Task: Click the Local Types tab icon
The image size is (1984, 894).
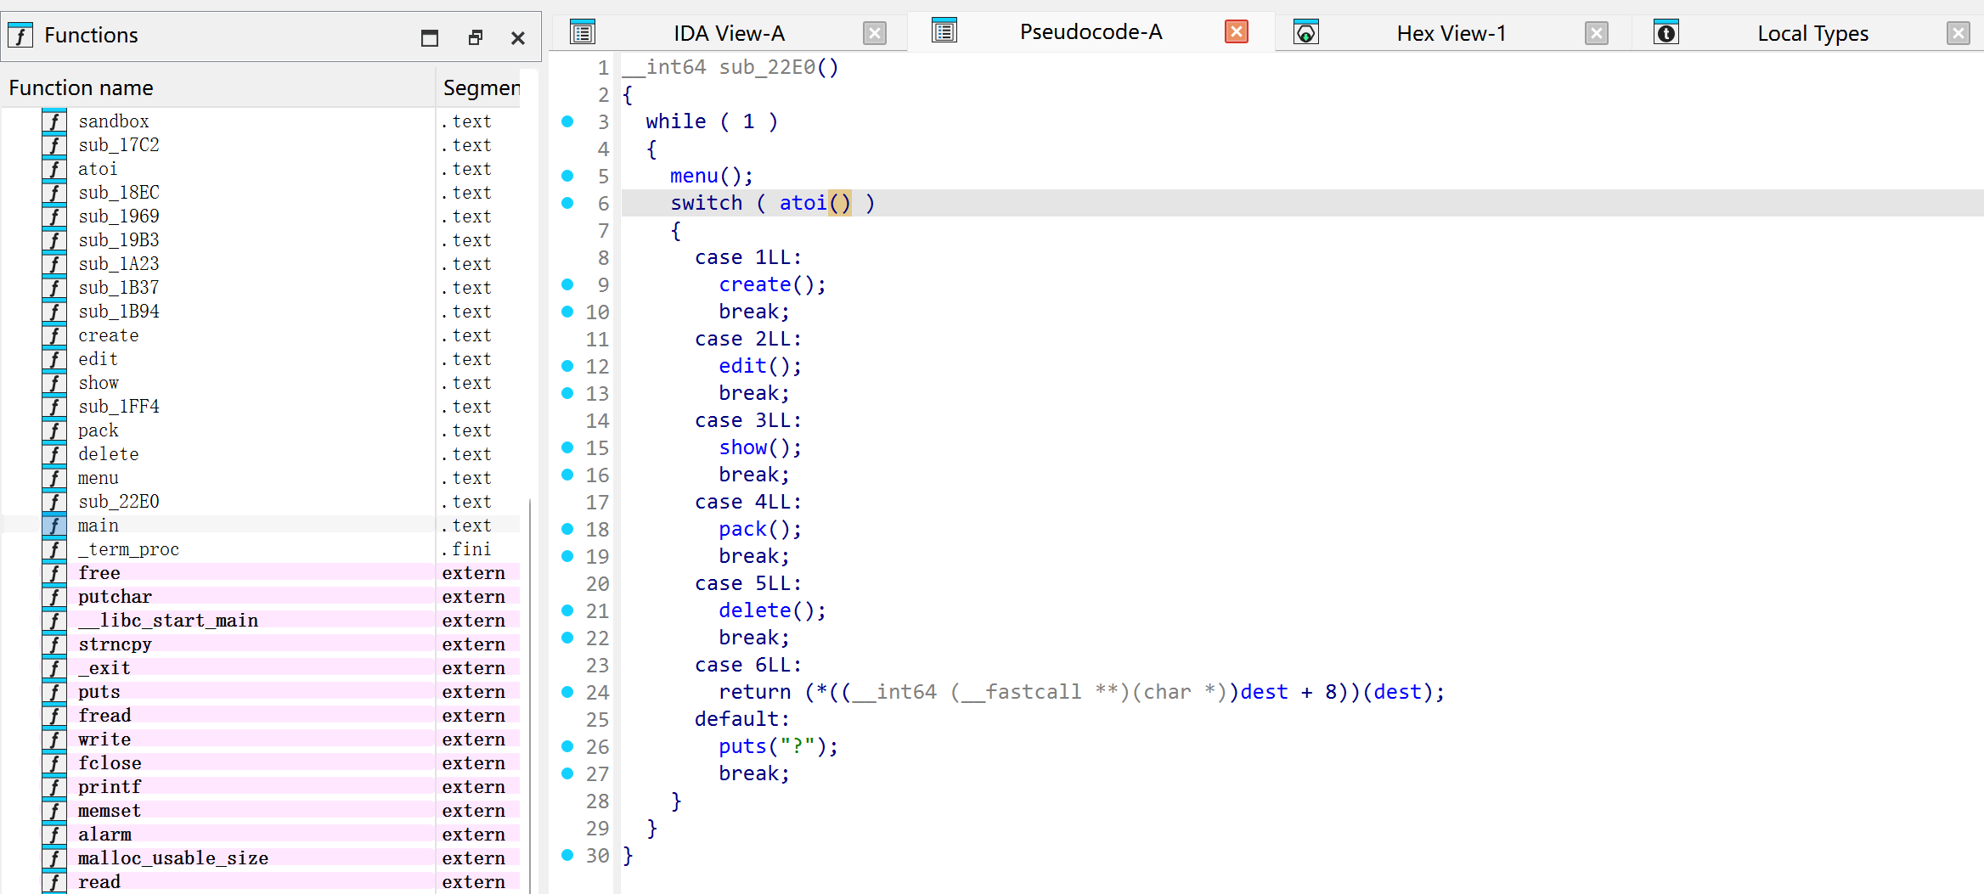Action: (x=1666, y=33)
